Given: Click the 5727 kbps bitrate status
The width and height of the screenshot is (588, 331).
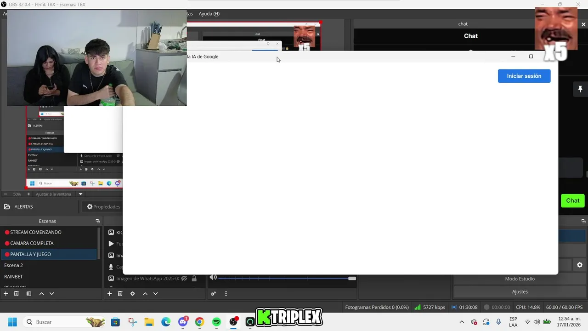Looking at the screenshot, I should (x=430, y=307).
